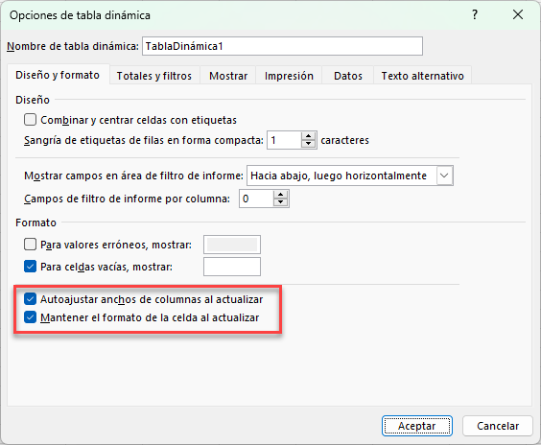Disable Autoajustar anchos de columnas al actualizar
Image resolution: width=541 pixels, height=445 pixels.
(x=31, y=299)
